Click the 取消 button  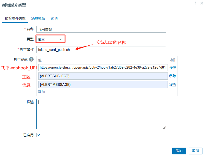coord(195,151)
